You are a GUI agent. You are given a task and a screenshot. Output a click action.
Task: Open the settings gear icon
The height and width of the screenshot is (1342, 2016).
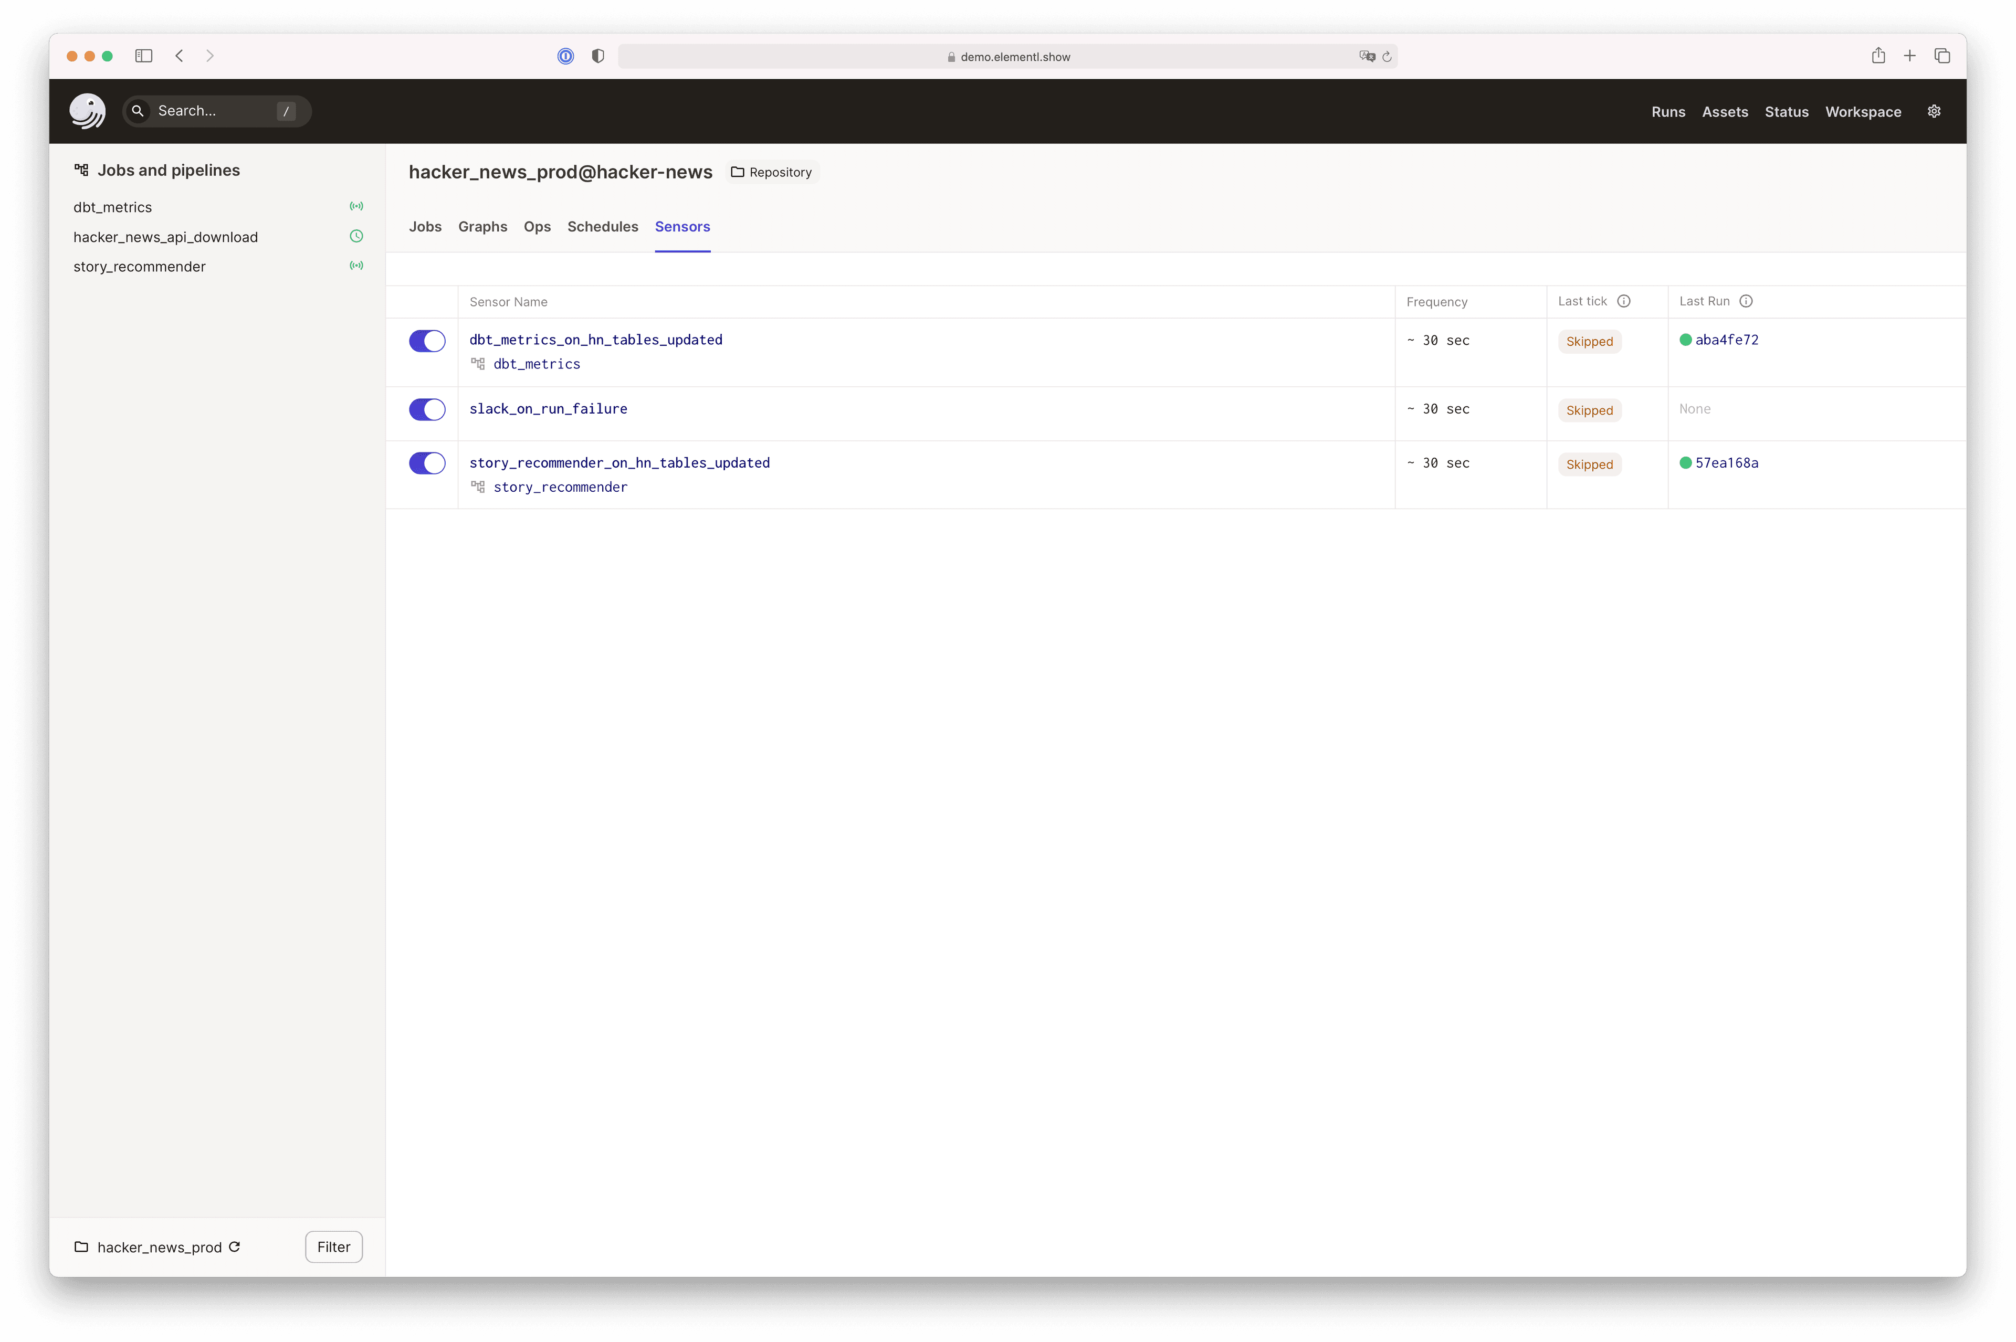pos(1933,111)
